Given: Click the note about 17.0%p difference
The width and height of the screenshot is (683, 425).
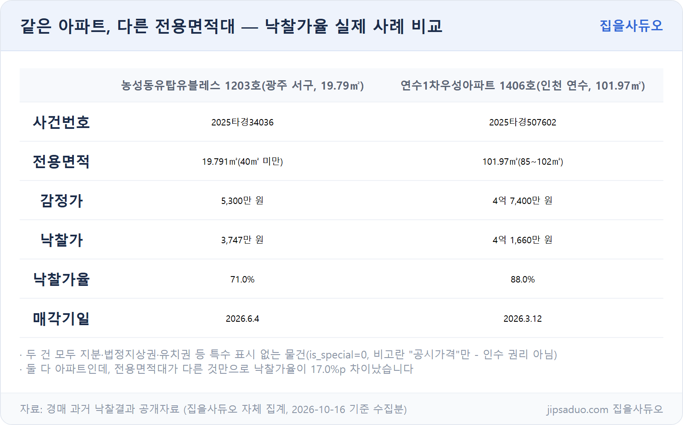Looking at the screenshot, I should point(216,369).
